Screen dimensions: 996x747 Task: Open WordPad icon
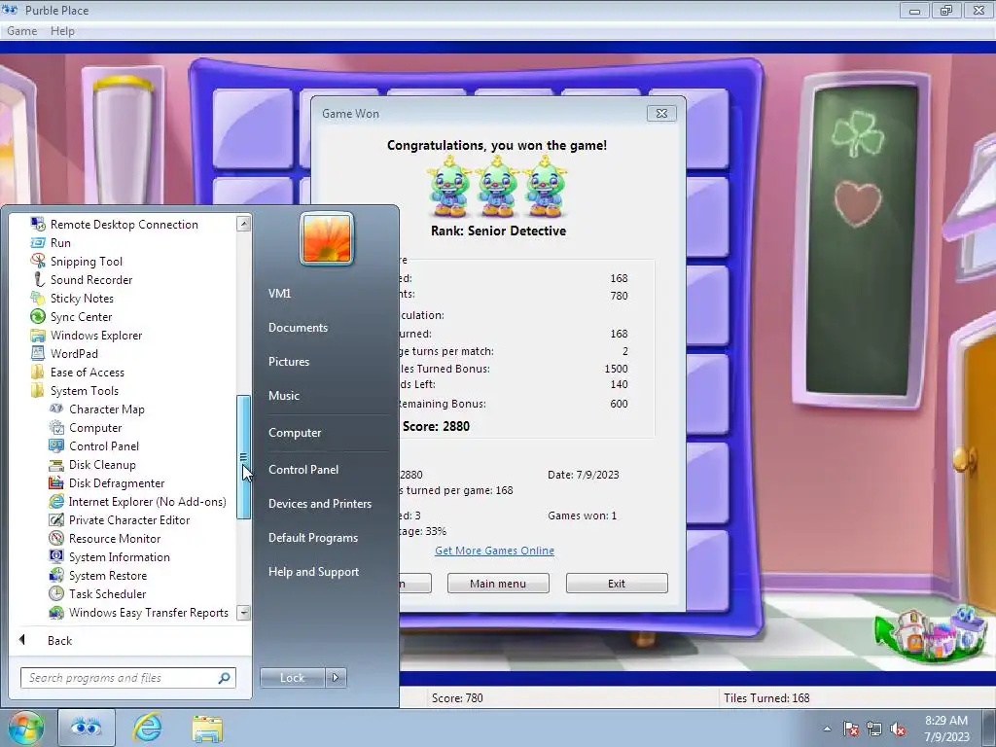click(38, 353)
